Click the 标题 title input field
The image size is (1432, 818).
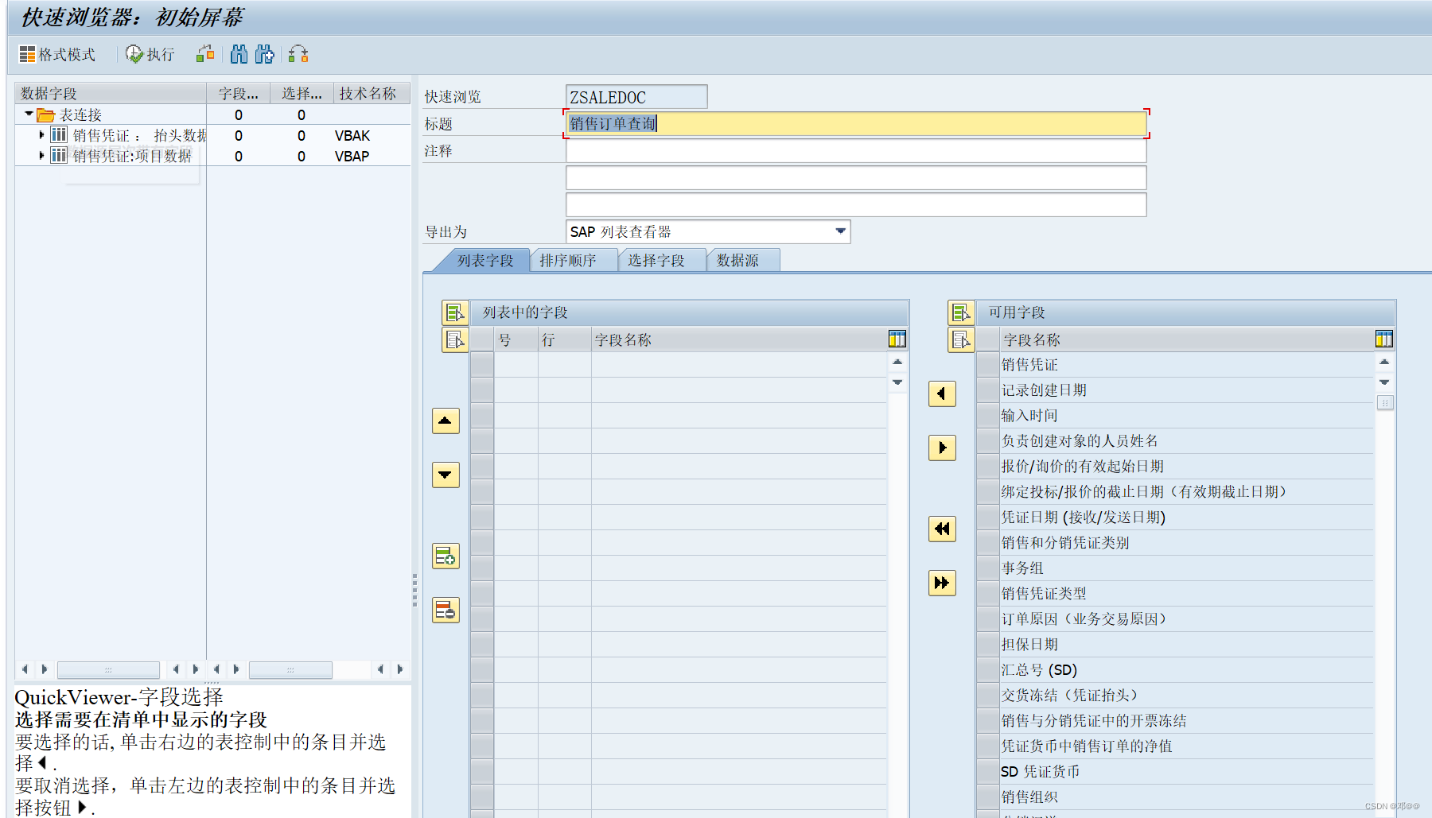[856, 123]
